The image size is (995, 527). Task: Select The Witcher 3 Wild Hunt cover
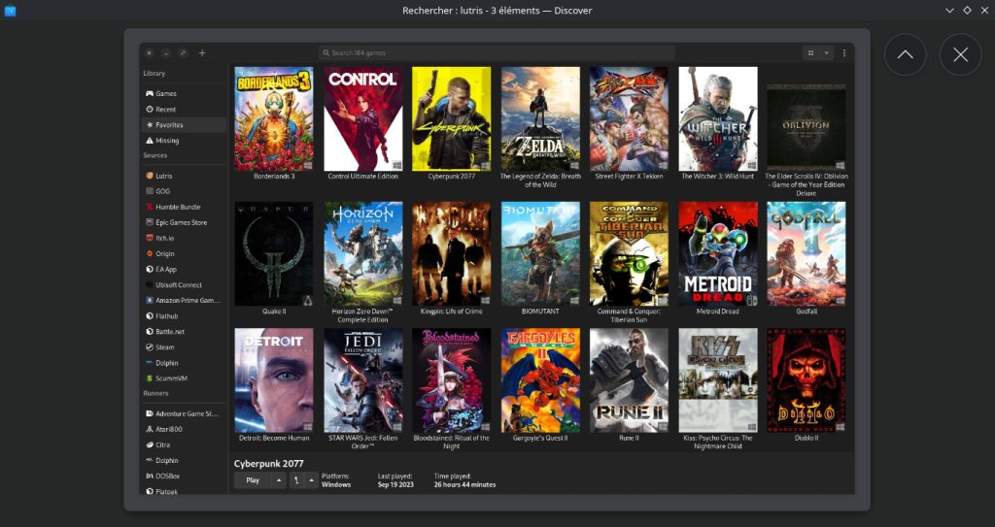718,118
